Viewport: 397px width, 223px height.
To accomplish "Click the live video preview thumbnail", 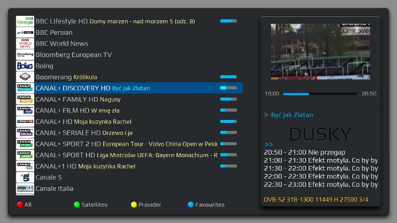I will pyautogui.click(x=321, y=54).
